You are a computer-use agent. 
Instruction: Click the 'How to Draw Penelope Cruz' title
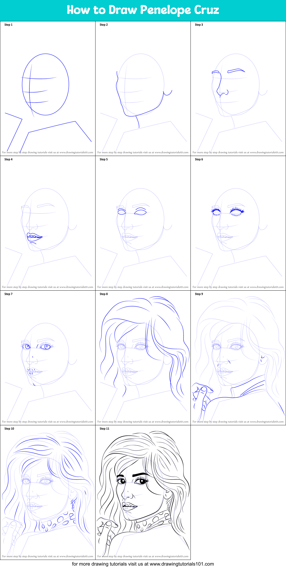(143, 10)
